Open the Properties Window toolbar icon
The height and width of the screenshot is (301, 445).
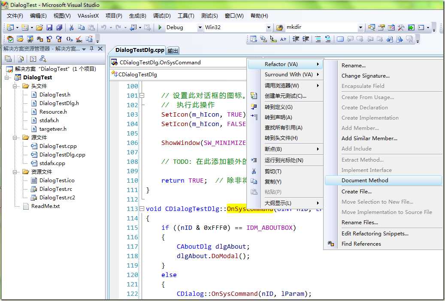pyautogui.click(x=381, y=27)
